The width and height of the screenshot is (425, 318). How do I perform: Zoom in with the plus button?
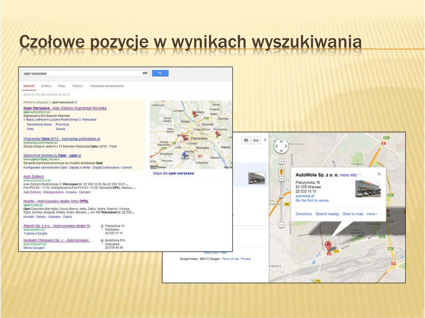[x=281, y=179]
